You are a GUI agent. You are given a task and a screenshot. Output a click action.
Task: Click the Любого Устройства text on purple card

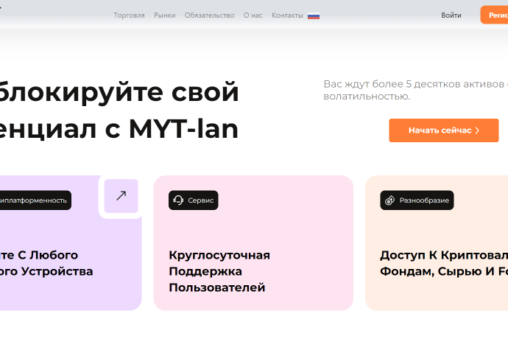(46, 263)
